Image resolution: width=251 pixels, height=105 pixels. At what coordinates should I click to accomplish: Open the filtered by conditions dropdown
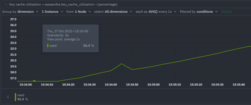(199, 12)
